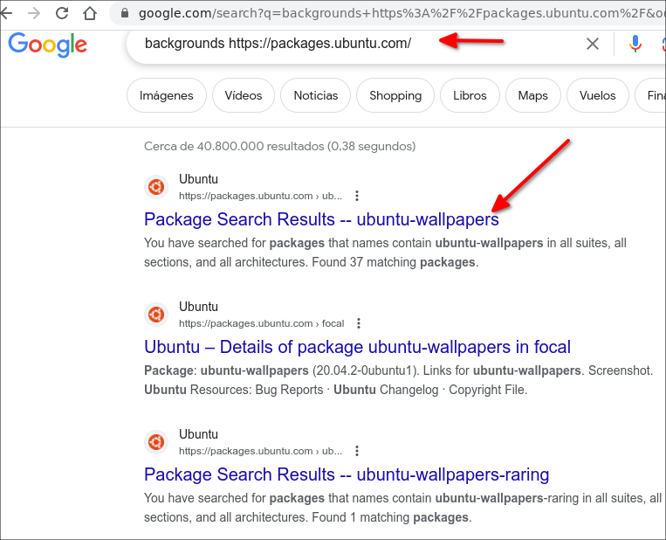Switch to the Vídeos tab
666x540 pixels.
(x=244, y=95)
